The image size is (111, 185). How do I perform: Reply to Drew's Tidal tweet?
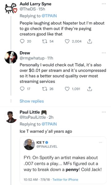point(22,89)
